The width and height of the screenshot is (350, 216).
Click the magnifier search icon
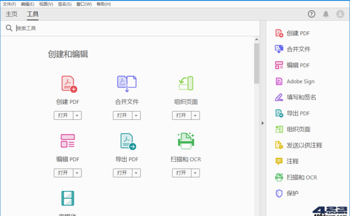pos(9,28)
